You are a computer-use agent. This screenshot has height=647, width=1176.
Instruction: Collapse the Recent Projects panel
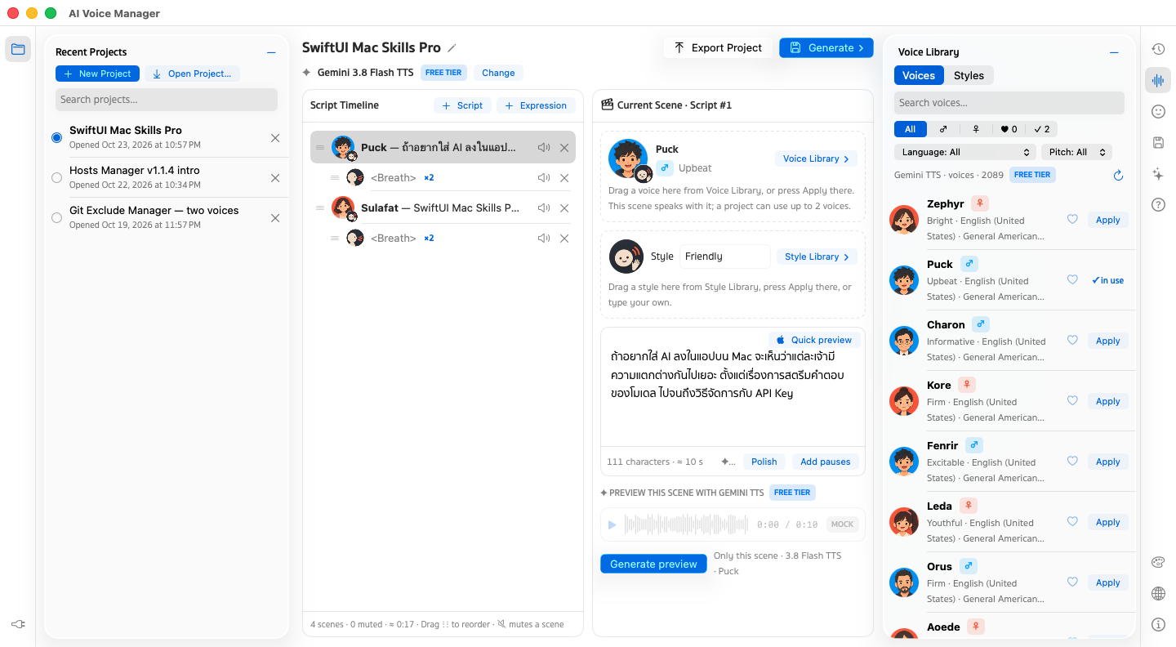coord(271,52)
